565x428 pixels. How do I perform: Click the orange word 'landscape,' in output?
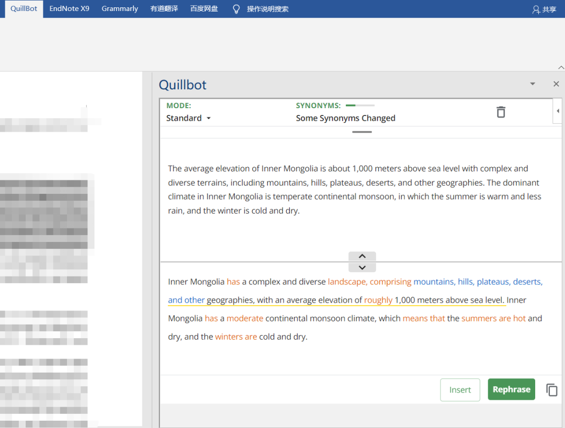point(347,282)
